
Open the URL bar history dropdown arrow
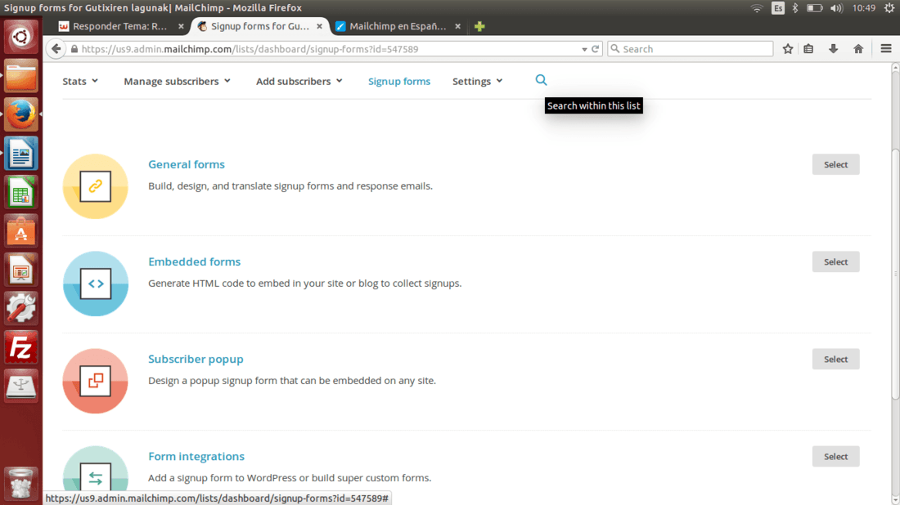pos(584,49)
